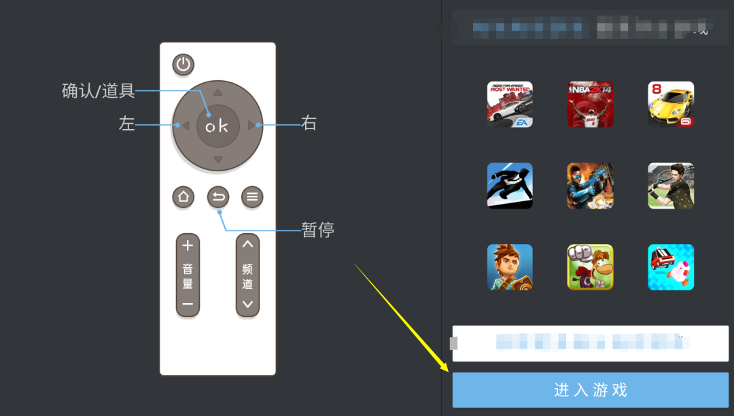Click the white input field above 进入游戏
The width and height of the screenshot is (734, 416).
(591, 343)
